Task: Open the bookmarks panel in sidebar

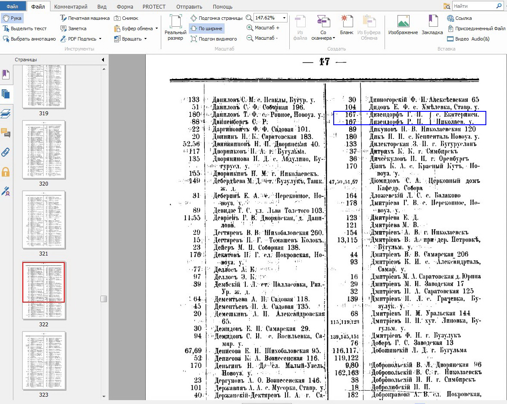Action: click(6, 74)
